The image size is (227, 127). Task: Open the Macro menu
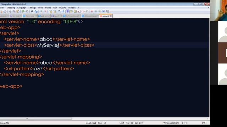click(x=48, y=8)
